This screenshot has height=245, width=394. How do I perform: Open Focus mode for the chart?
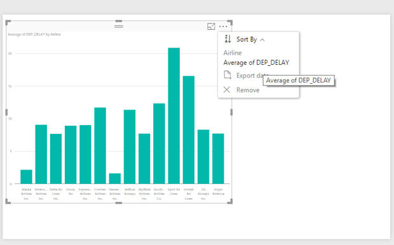tap(211, 27)
